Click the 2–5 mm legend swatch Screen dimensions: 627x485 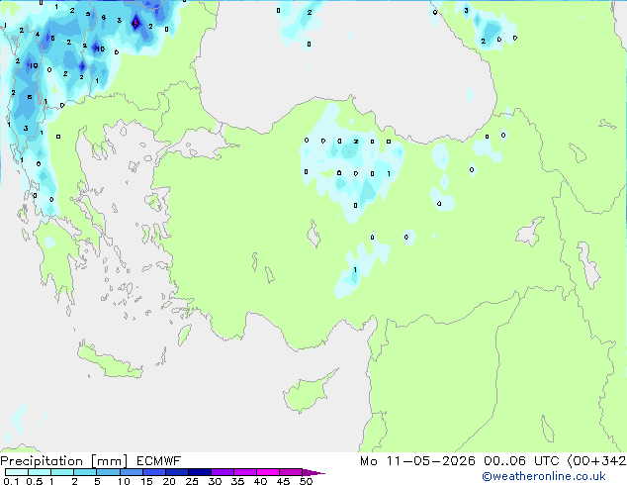tap(85, 472)
